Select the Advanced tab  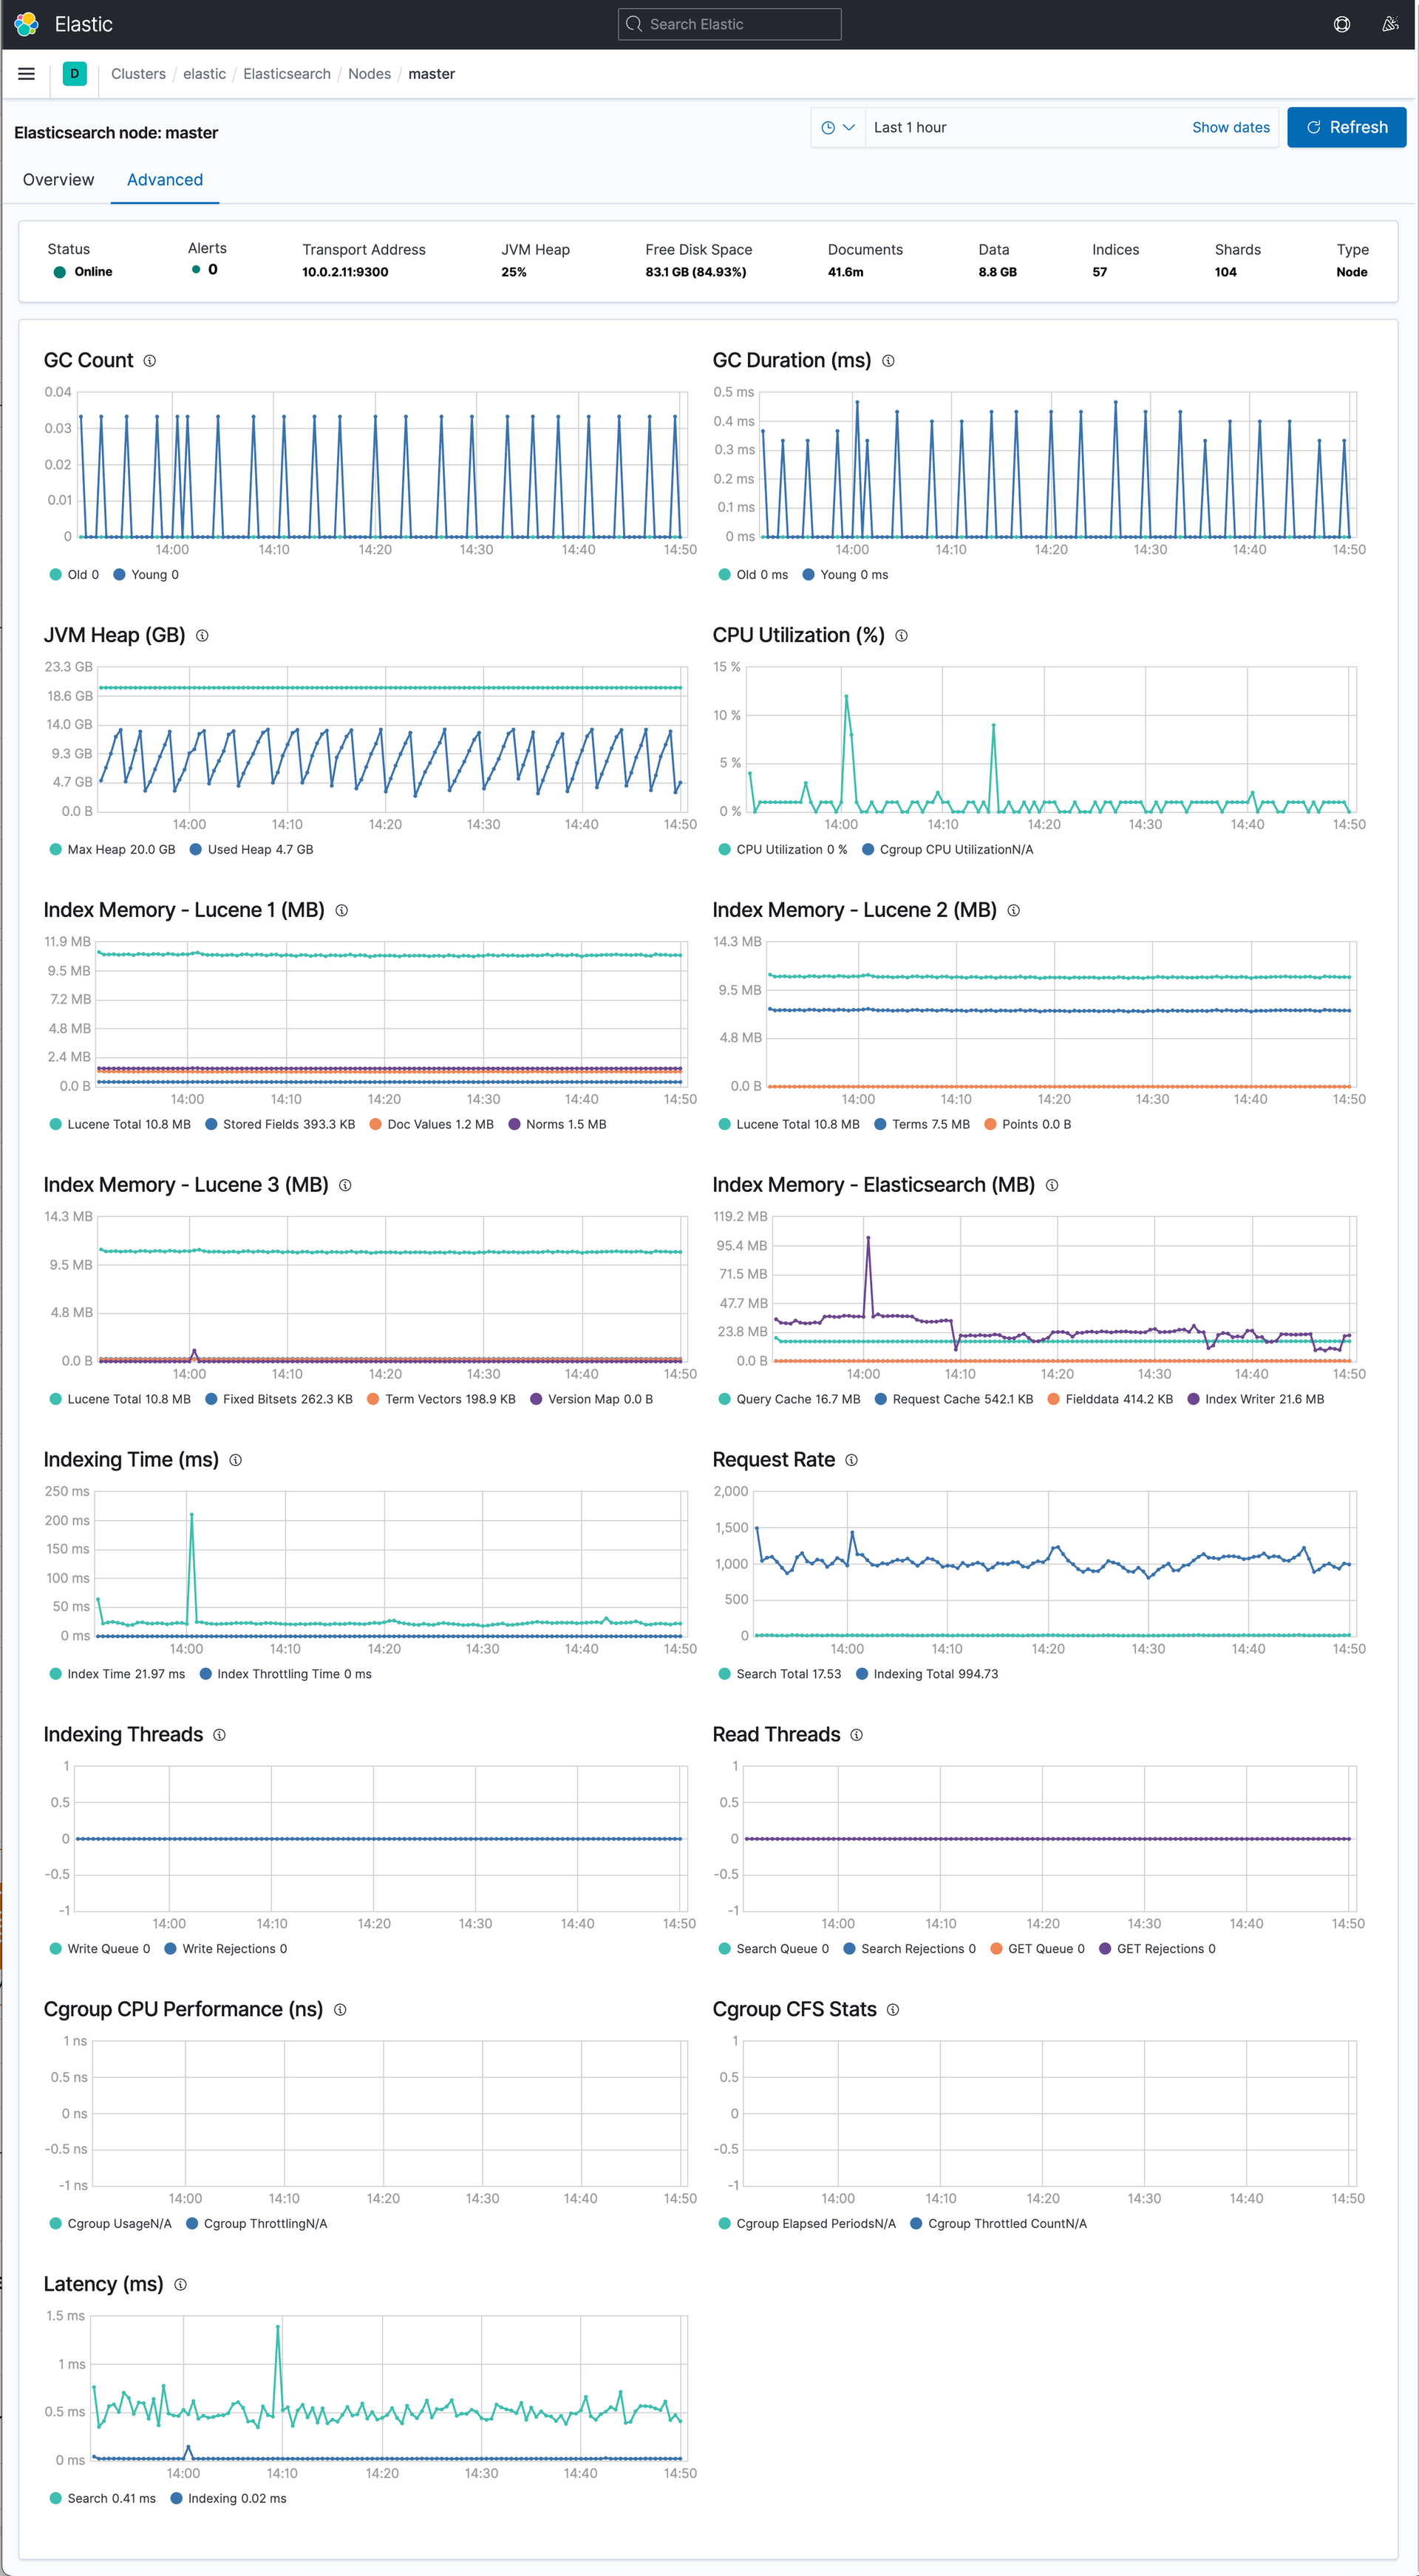coord(164,180)
